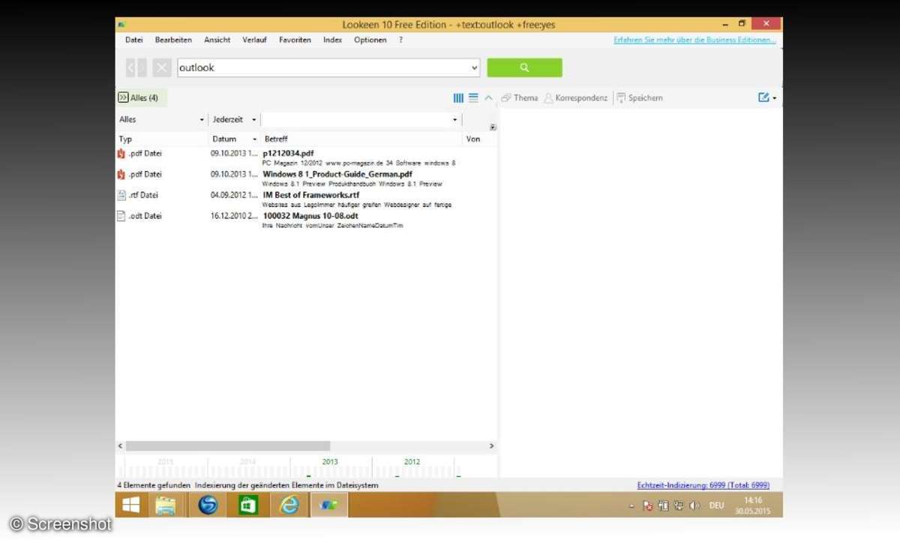900x540 pixels.
Task: Click the PDF icon of Windows 8.1 Product-Guide
Action: click(121, 175)
